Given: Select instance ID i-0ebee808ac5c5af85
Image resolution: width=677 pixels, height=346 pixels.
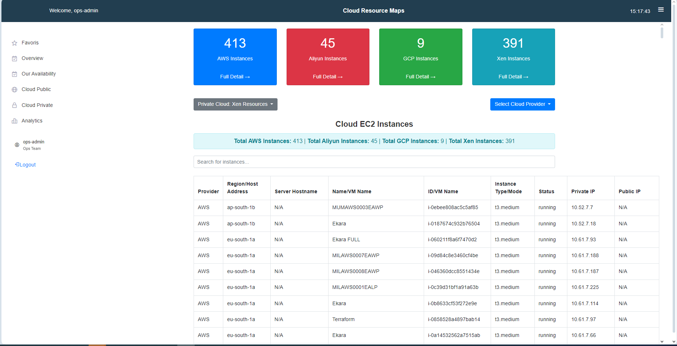Looking at the screenshot, I should 453,207.
